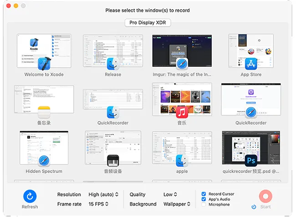The height and width of the screenshot is (217, 296).
Task: Click the piano icon on 音频设备 window
Action: coord(112,160)
